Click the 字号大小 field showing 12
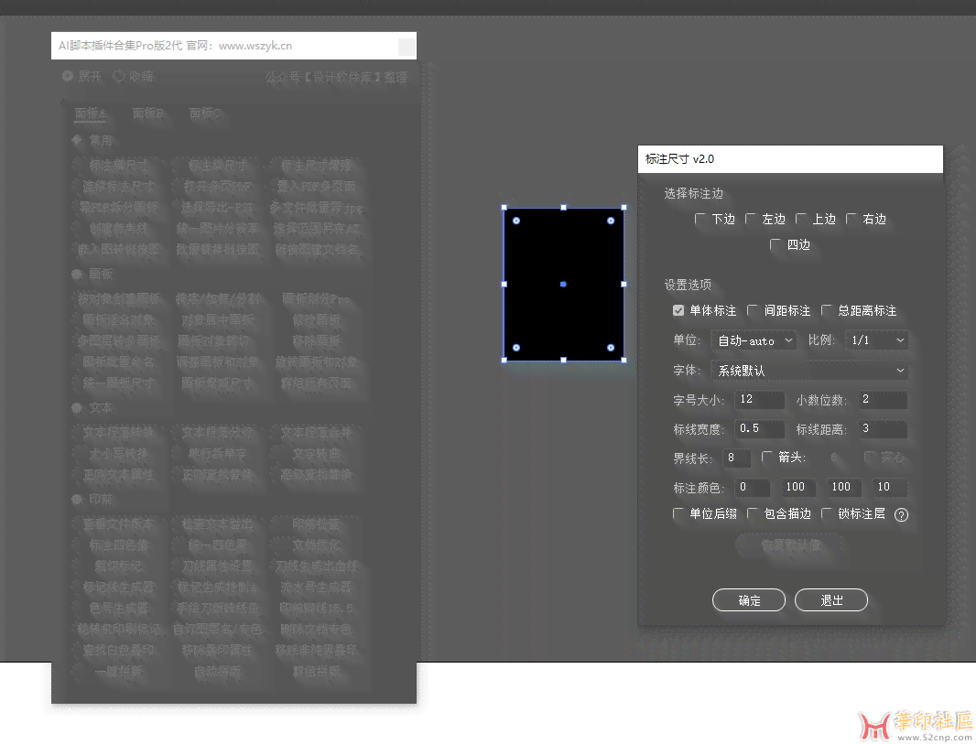The height and width of the screenshot is (744, 976). 759,399
